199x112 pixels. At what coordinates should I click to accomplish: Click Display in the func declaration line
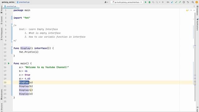(x=25, y=48)
